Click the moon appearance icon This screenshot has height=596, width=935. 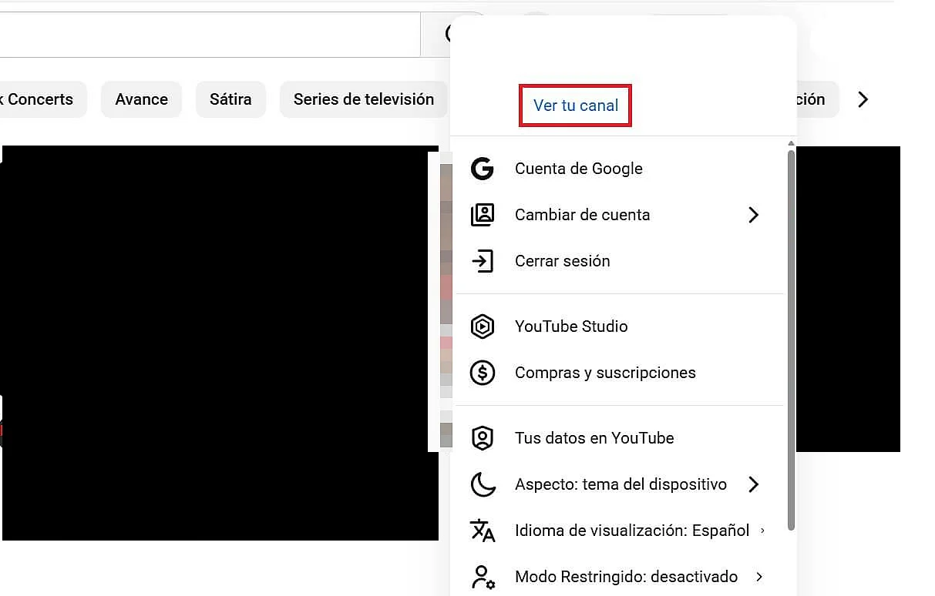[483, 484]
